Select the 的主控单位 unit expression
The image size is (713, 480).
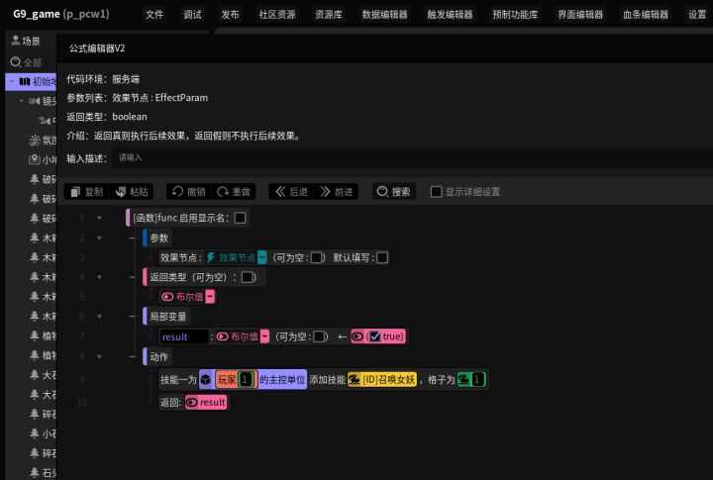click(282, 379)
